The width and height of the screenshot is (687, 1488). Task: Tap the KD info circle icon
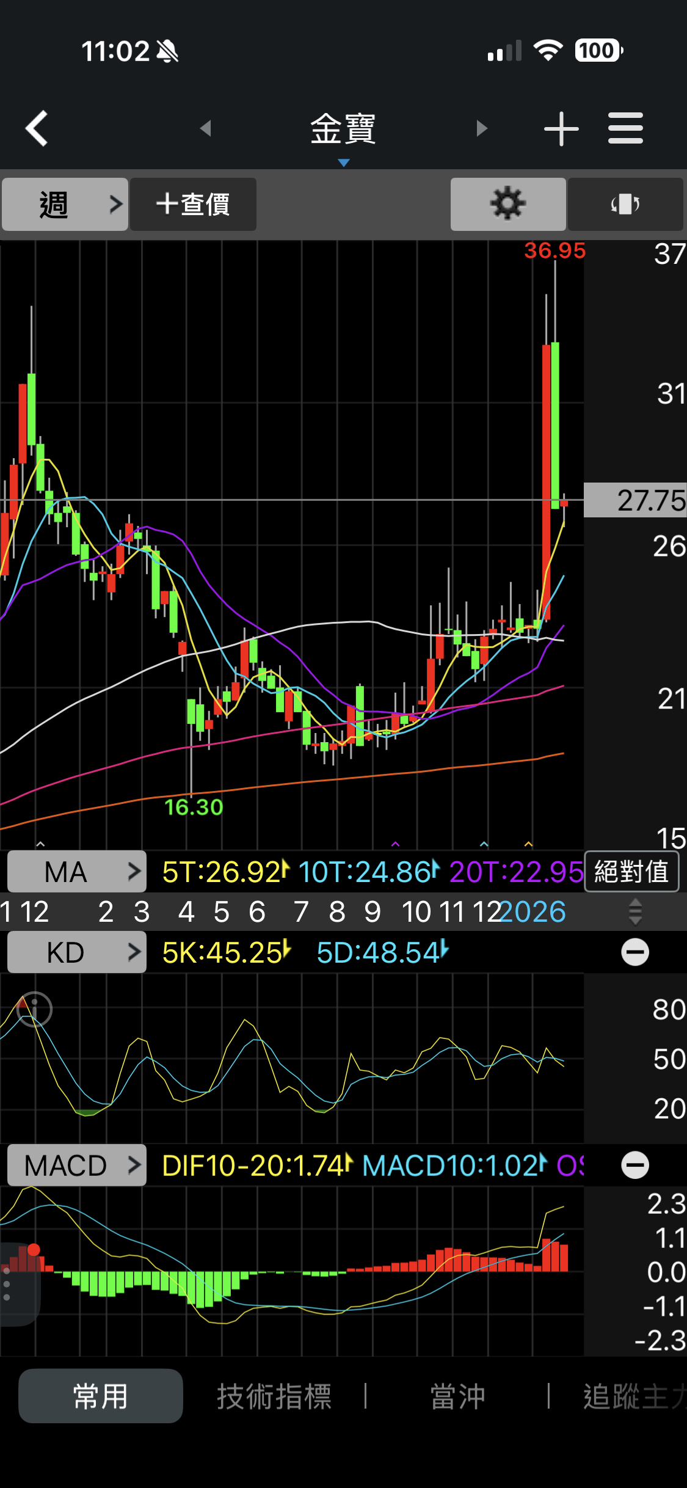34,1009
